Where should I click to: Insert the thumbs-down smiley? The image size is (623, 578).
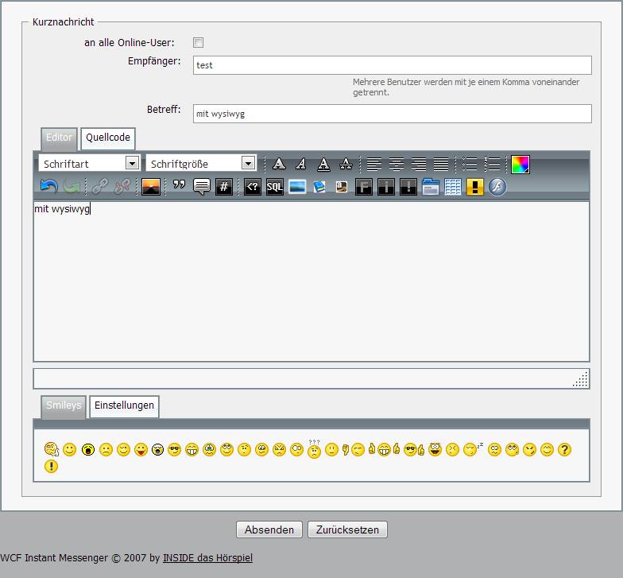pos(353,450)
